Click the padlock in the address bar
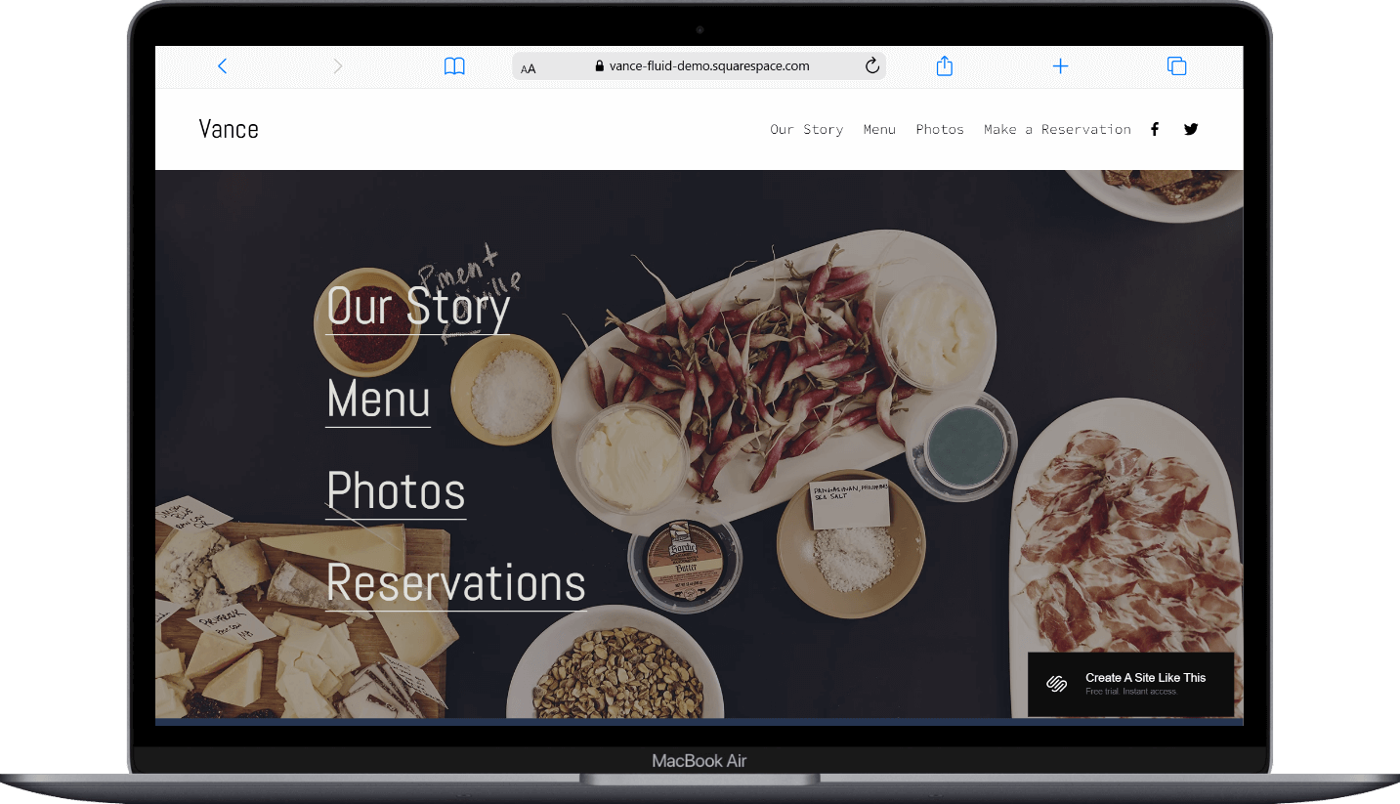This screenshot has width=1400, height=804. 599,65
